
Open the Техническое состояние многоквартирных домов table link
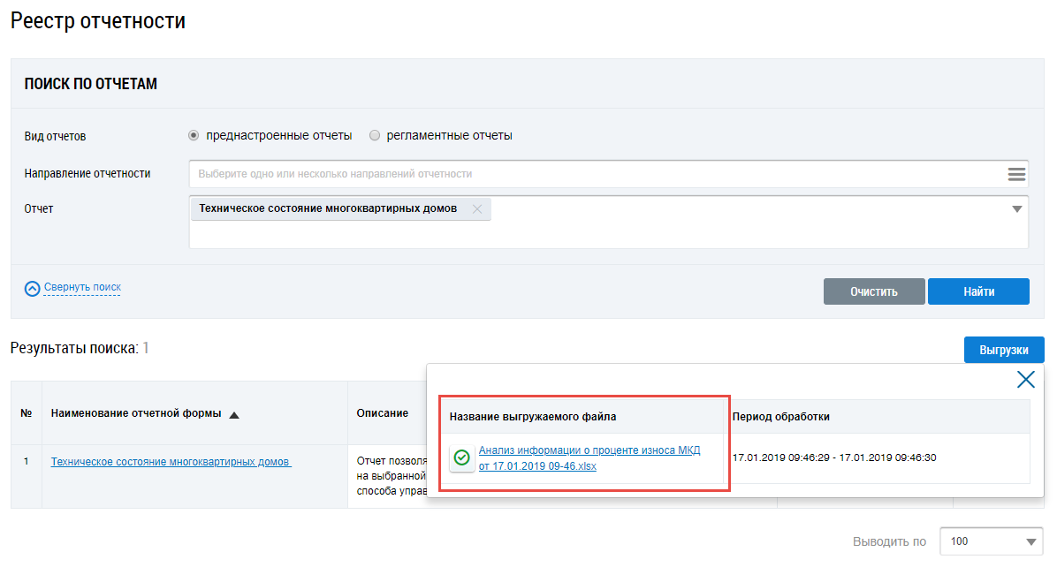171,461
